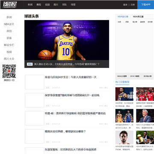Click the NBA比分直播 button
Image resolution: width=154 pixels, height=154 pixels.
tap(122, 76)
